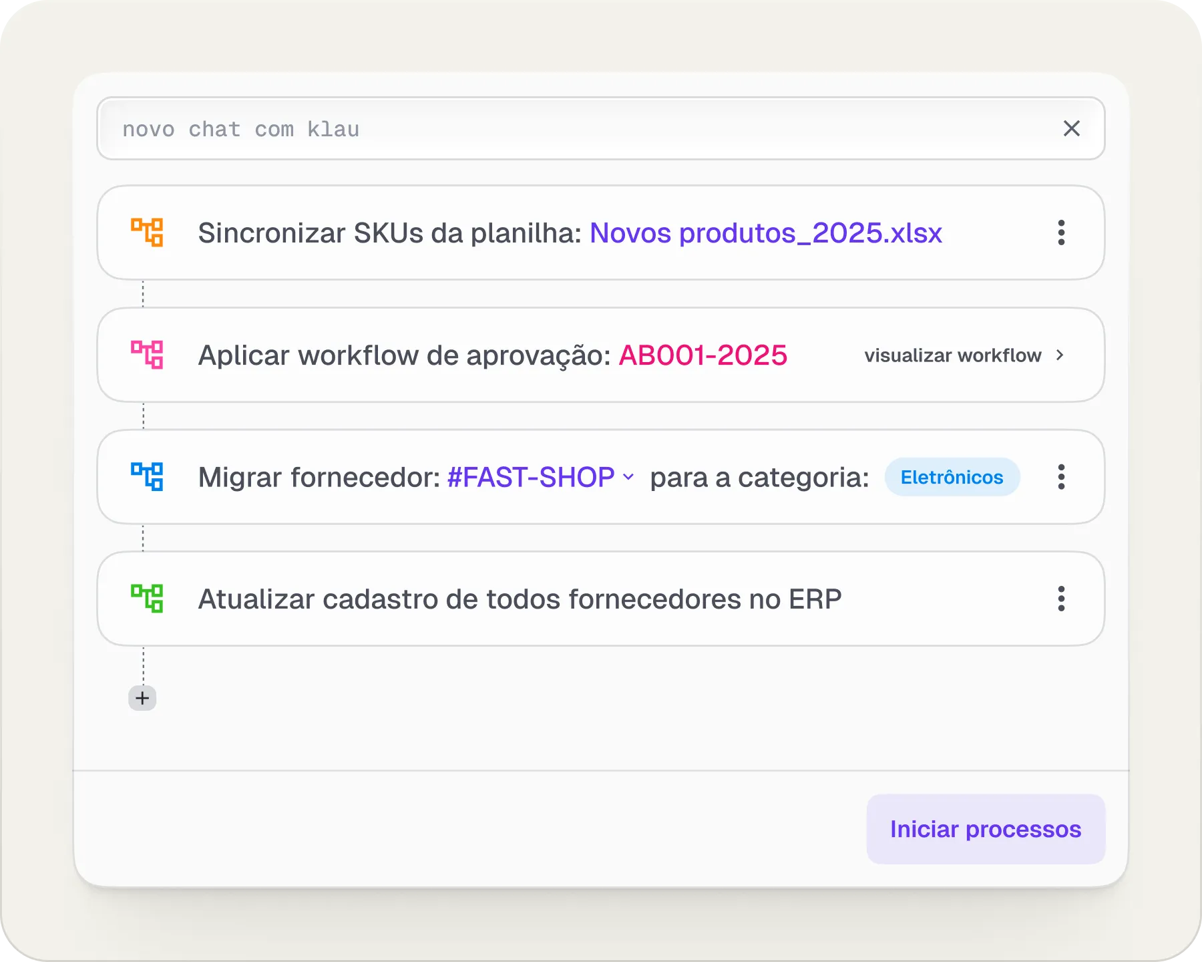Click the pink workflow icon beside Aplicar workflow
This screenshot has width=1202, height=962.
(147, 355)
